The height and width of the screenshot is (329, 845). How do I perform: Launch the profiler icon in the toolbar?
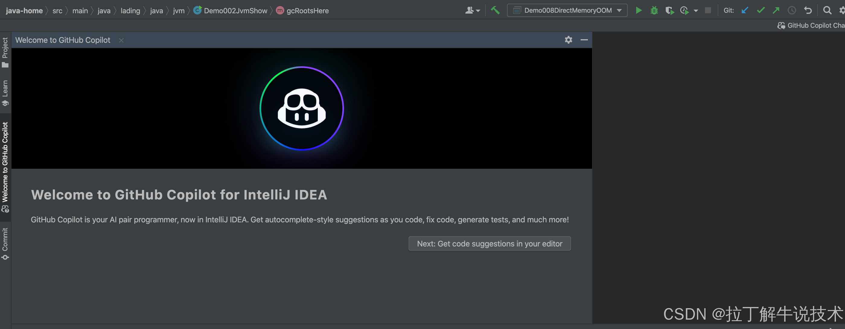pos(684,10)
